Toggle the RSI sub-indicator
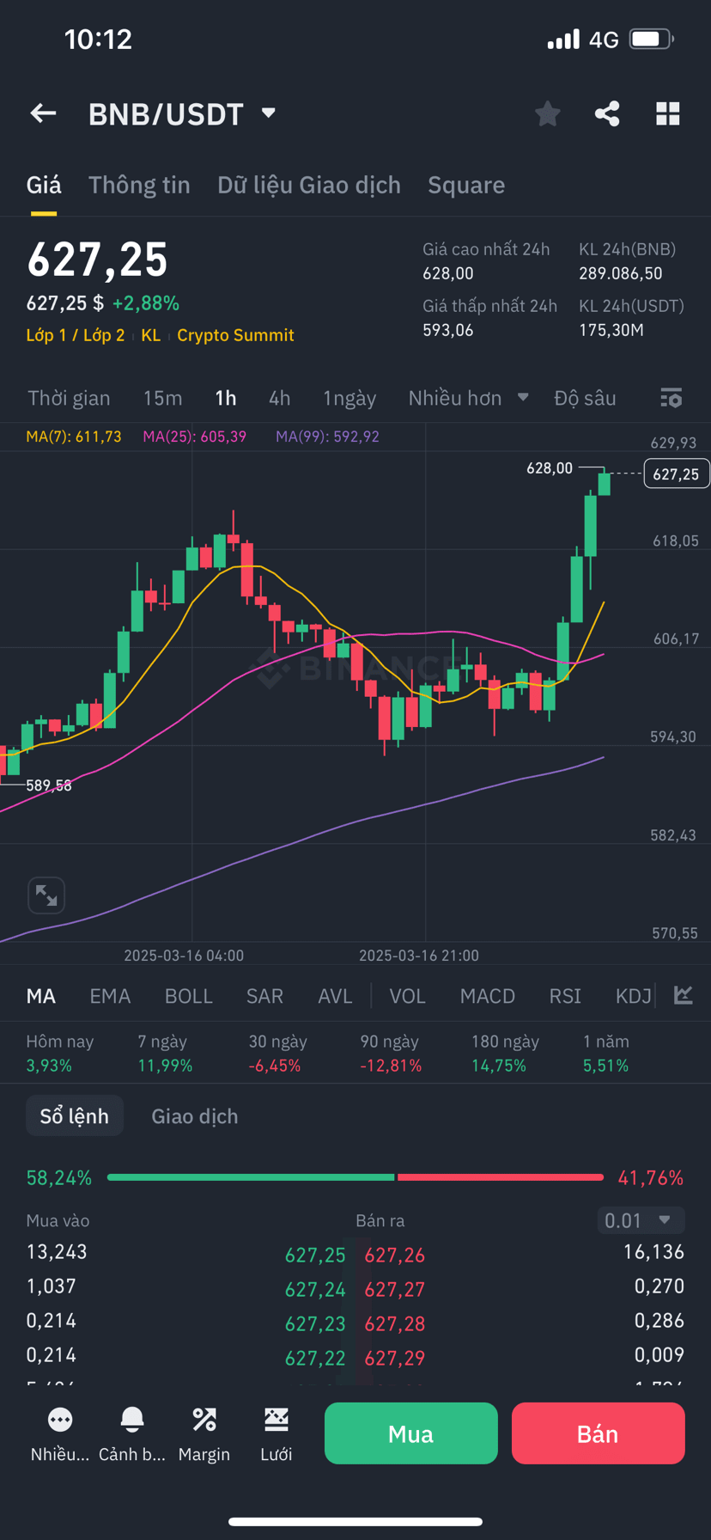 [565, 995]
